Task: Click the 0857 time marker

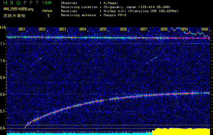Action: (144, 29)
